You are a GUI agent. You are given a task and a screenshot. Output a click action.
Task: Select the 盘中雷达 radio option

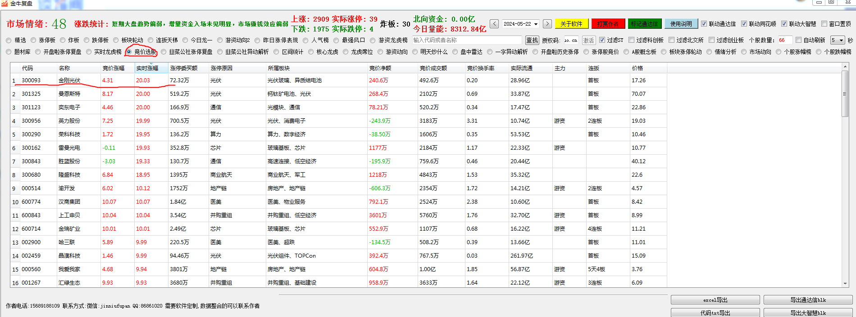click(x=455, y=52)
